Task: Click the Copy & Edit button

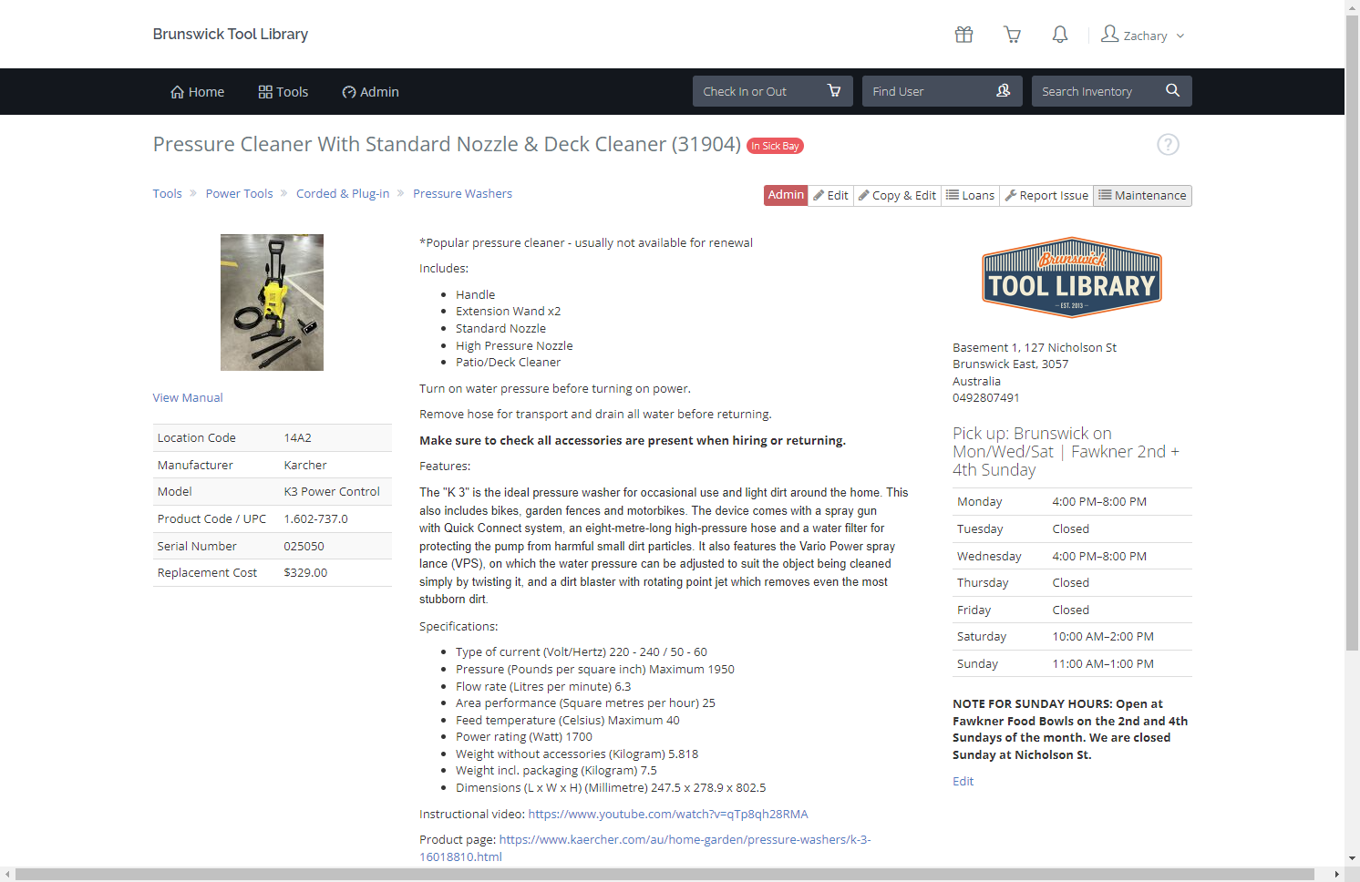Action: (898, 196)
